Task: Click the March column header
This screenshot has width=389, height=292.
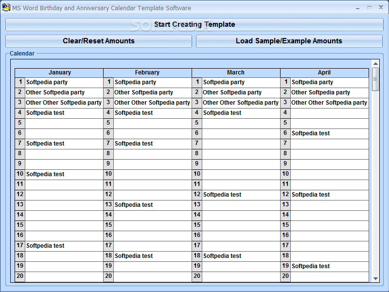Action: point(236,73)
